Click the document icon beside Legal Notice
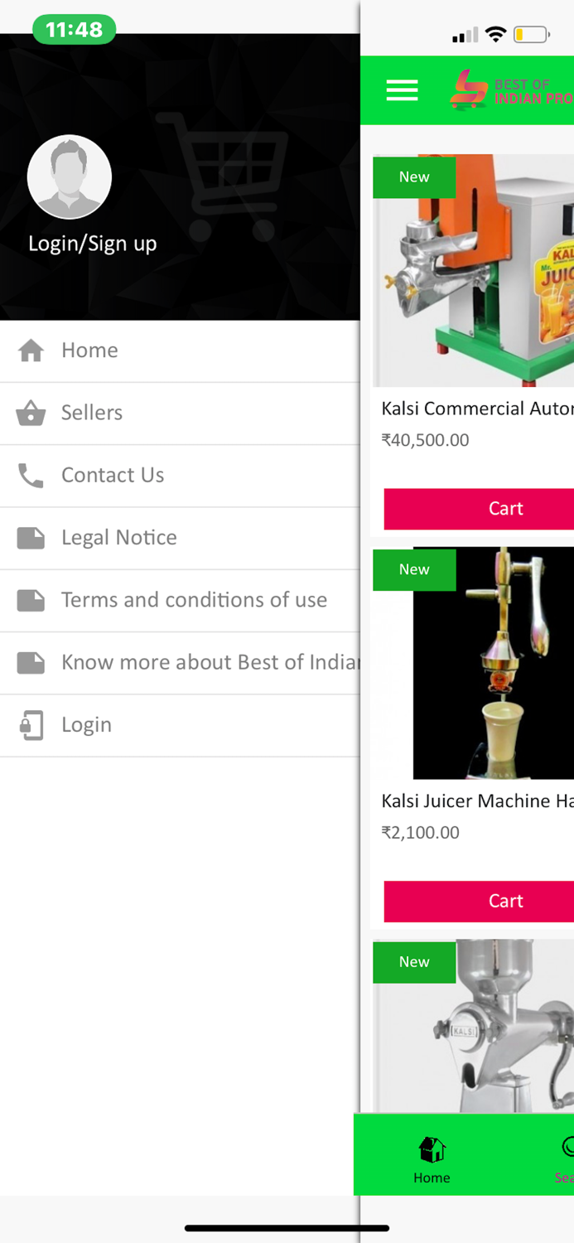This screenshot has height=1243, width=574. (31, 538)
